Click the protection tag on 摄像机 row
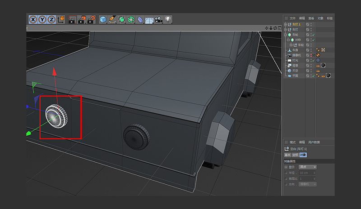 tap(318, 55)
